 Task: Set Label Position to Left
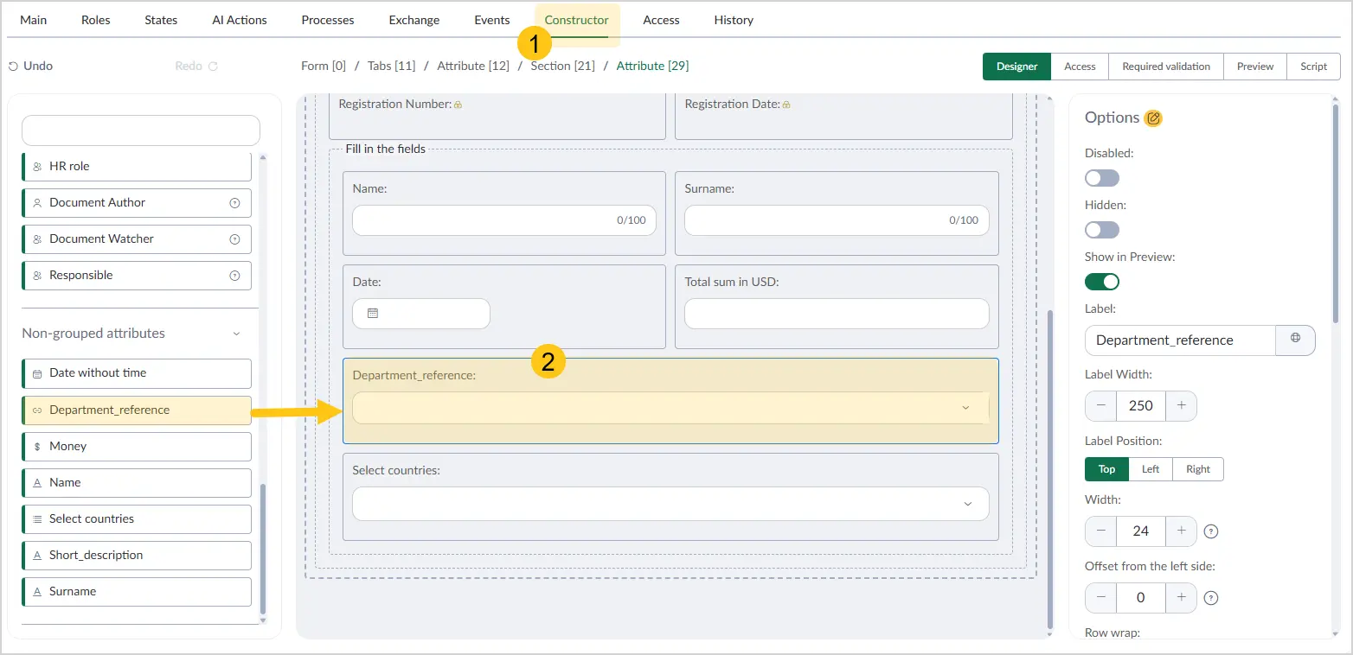pos(1151,469)
